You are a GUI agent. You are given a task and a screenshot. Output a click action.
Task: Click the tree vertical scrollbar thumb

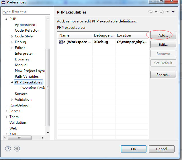(x=48, y=87)
